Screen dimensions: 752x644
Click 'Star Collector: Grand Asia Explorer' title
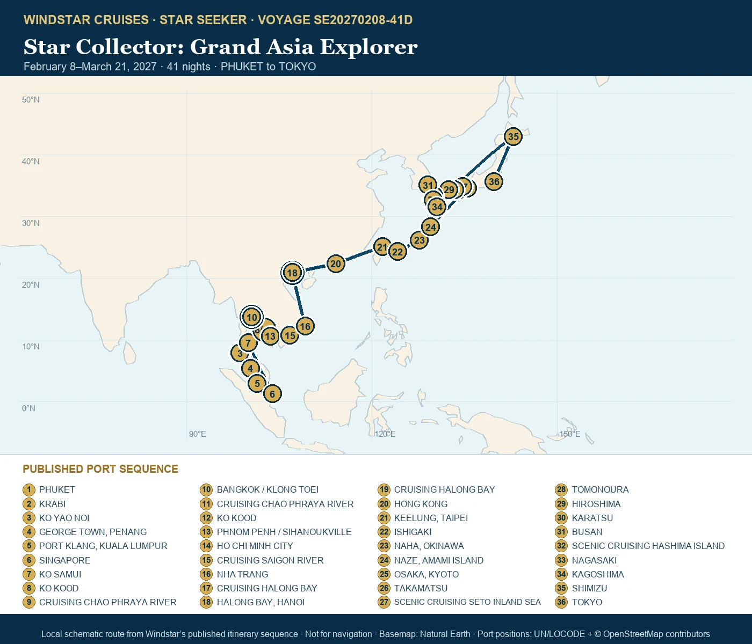(221, 47)
